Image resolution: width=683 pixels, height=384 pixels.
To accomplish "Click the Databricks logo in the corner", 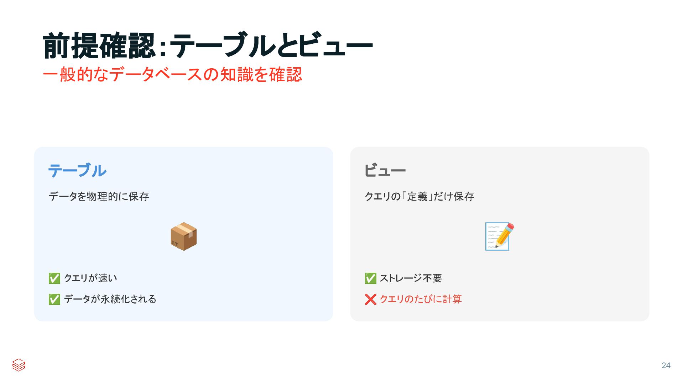I will point(19,365).
